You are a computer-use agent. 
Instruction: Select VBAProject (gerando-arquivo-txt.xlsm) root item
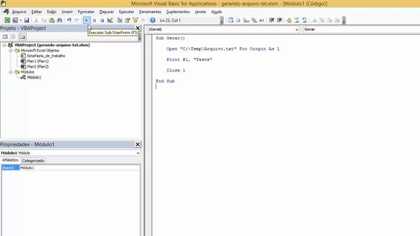(52, 45)
